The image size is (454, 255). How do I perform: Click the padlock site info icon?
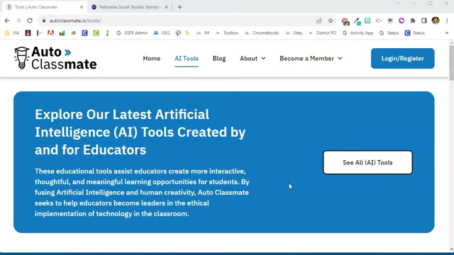44,21
